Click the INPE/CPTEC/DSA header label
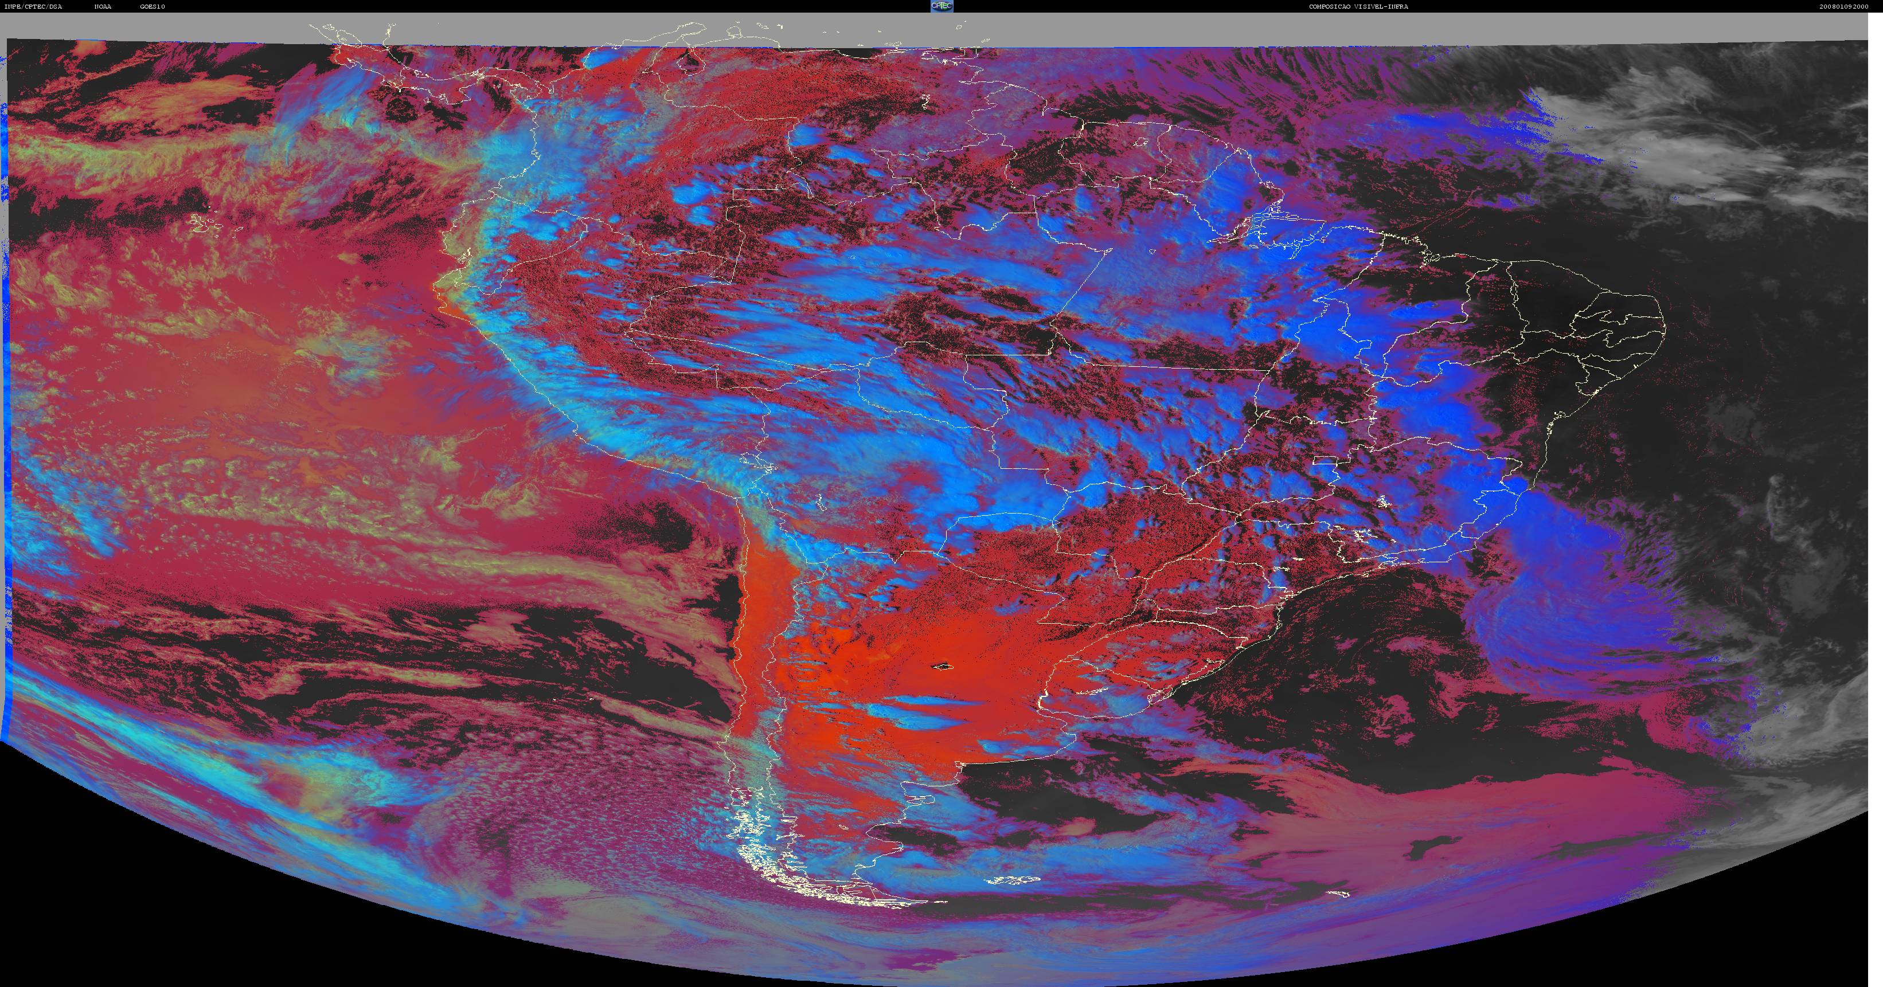 (33, 6)
